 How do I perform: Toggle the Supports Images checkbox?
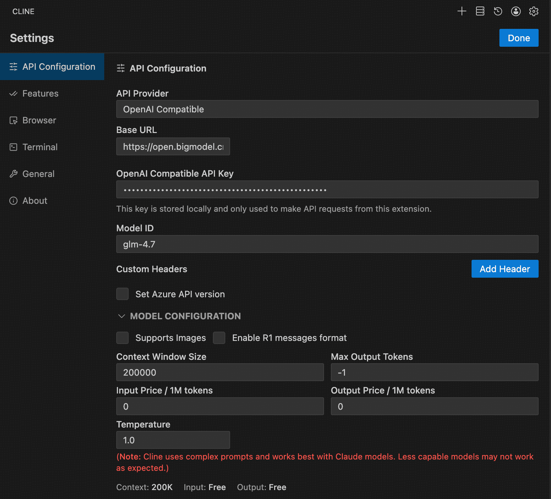(x=122, y=338)
